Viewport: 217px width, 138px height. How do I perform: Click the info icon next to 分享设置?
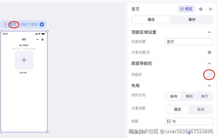tap(148, 52)
